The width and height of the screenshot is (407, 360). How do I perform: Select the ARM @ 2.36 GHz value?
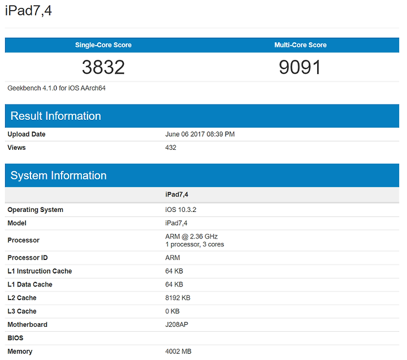click(192, 236)
